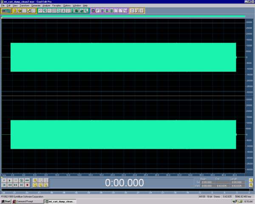
Task: Click the red Record button
Action: (27, 185)
